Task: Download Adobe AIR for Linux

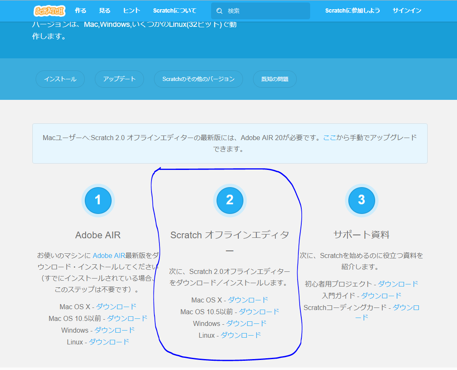Action: click(109, 342)
